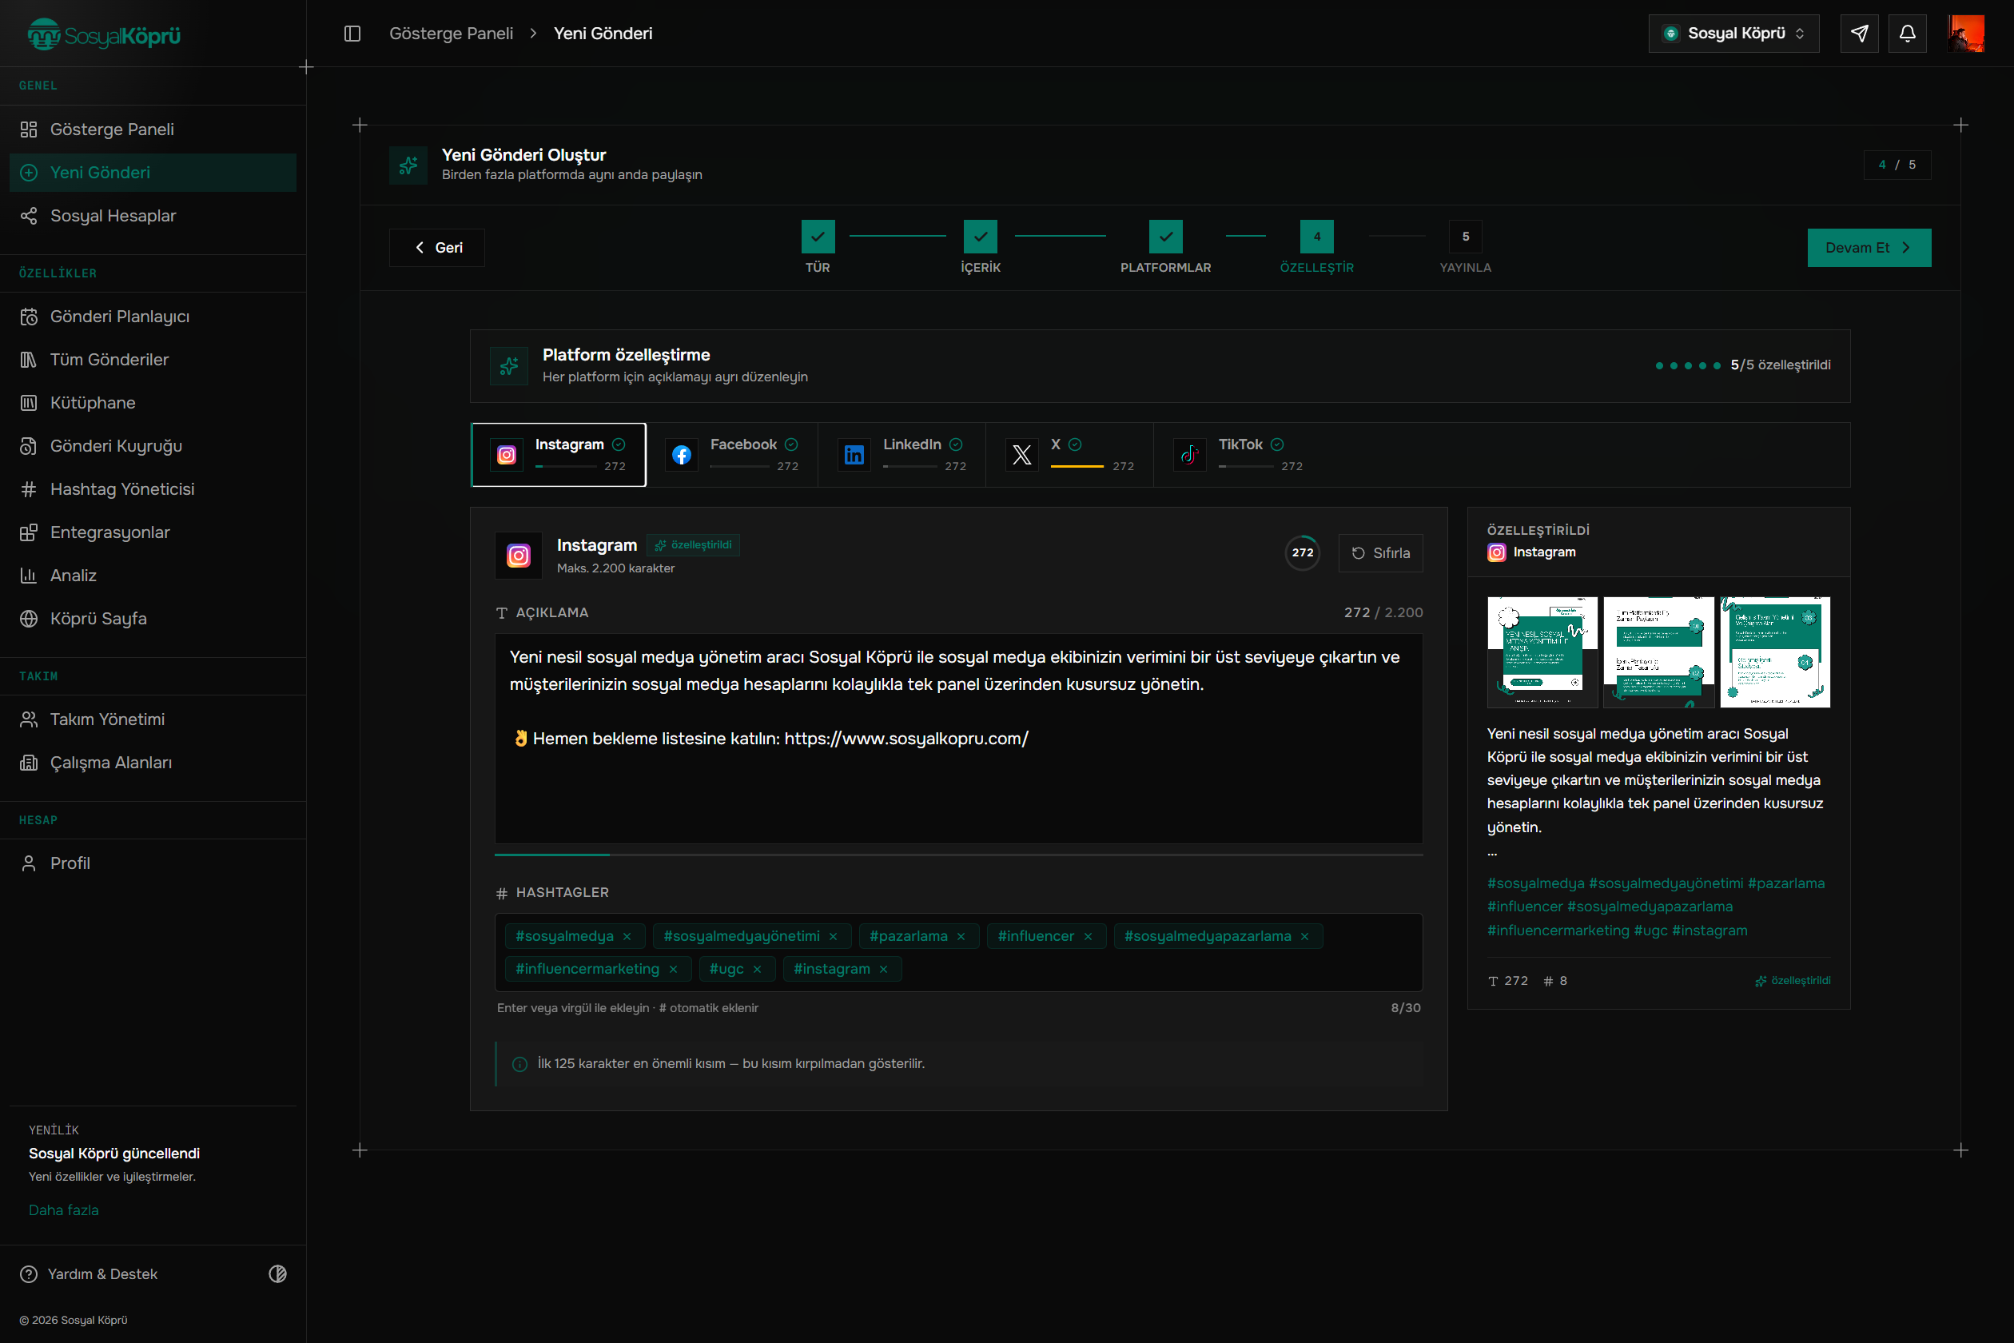Click the Instagram icon in preview panel
Image resolution: width=2014 pixels, height=1343 pixels.
[1496, 552]
